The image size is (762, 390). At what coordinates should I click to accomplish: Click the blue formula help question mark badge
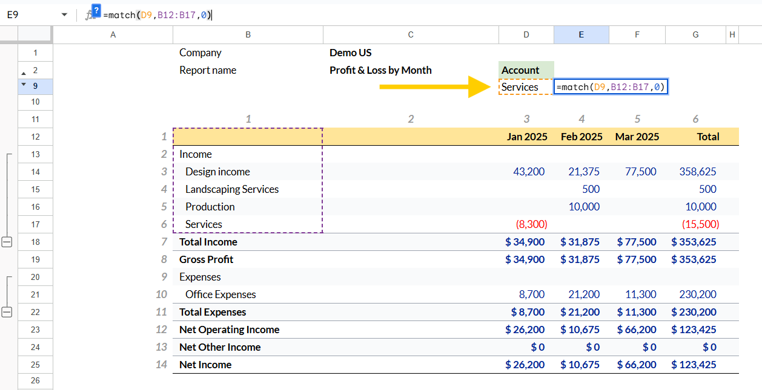(96, 10)
